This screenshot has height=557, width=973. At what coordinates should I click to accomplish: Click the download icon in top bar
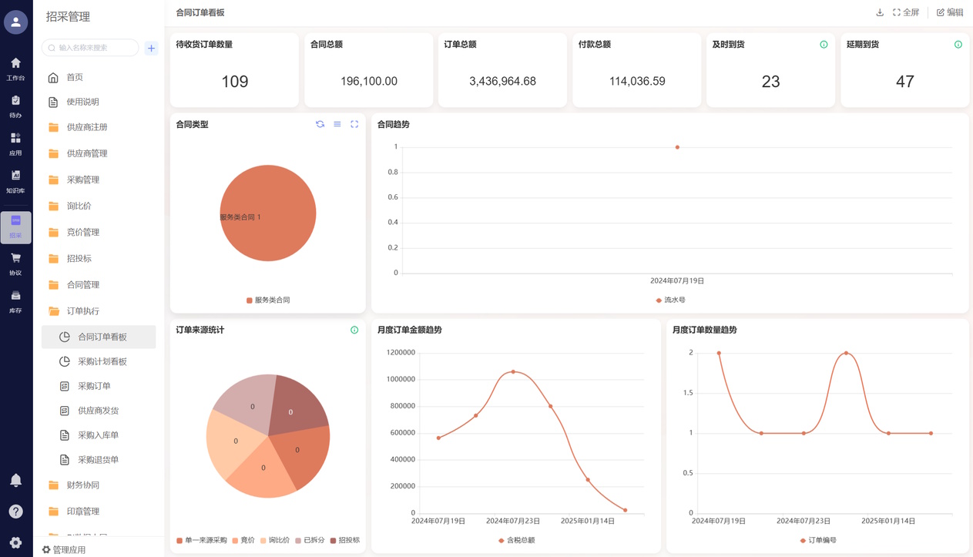tap(880, 12)
